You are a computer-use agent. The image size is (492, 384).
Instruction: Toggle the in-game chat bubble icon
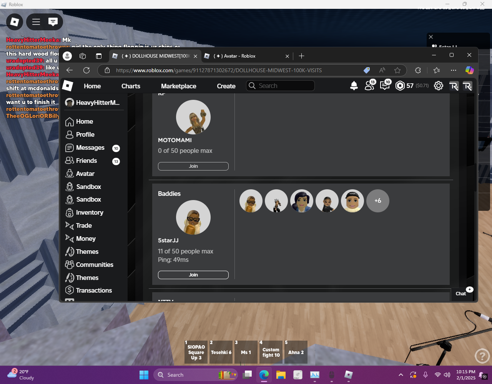[x=53, y=22]
